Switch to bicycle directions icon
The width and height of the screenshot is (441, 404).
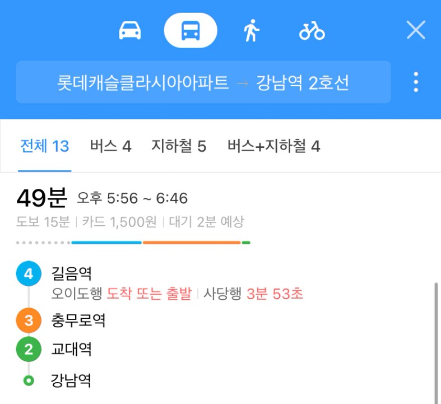312,31
